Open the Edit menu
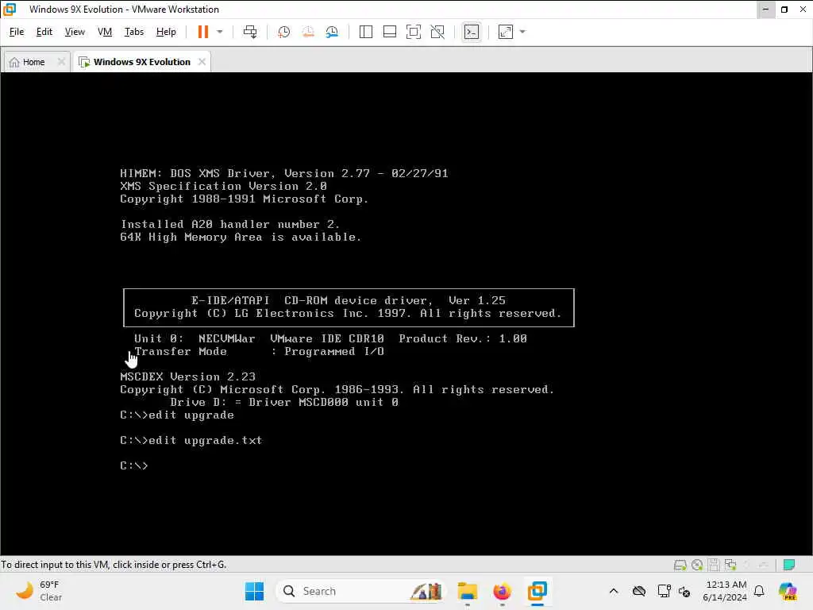The height and width of the screenshot is (610, 813). (44, 32)
